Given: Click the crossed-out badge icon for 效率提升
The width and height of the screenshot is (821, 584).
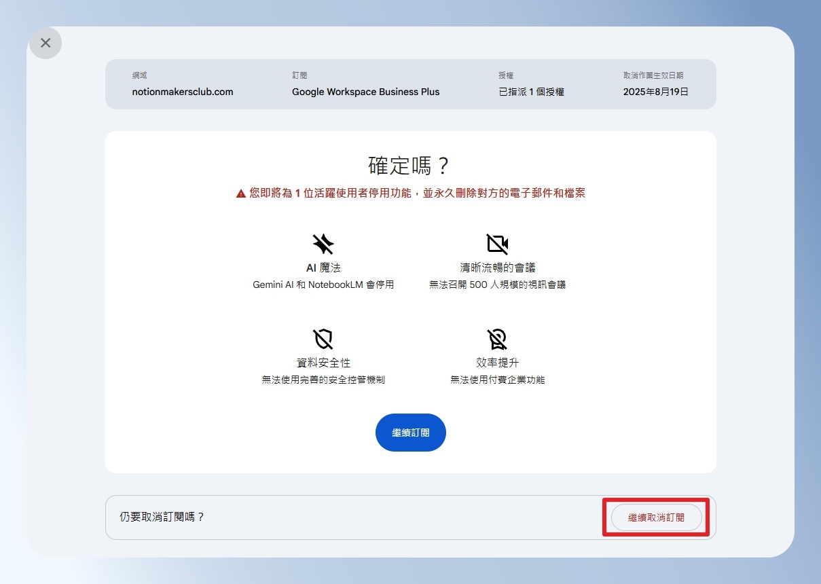Looking at the screenshot, I should (497, 339).
